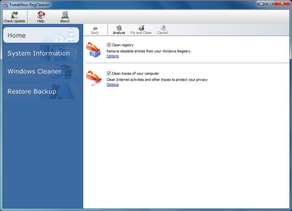This screenshot has height=211, width=292.
Task: Switch to Windows Cleaner
Action: (x=41, y=71)
